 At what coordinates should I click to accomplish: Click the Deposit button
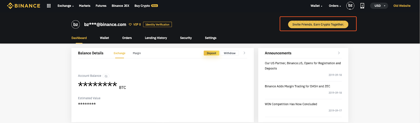[212, 53]
